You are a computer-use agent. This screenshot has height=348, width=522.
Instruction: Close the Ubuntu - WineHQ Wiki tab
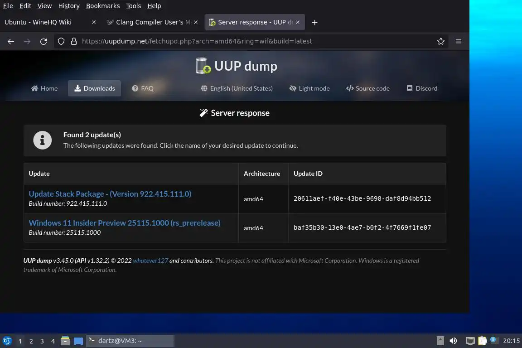pyautogui.click(x=94, y=22)
